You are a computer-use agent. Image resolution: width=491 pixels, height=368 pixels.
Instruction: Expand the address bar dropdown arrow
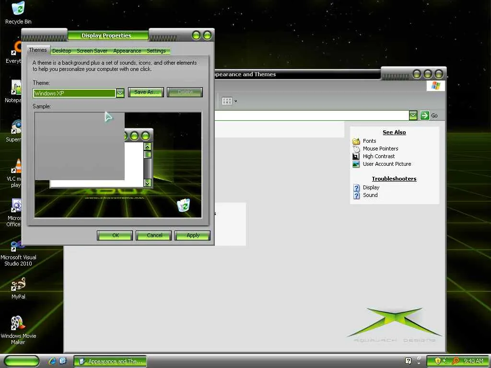[413, 115]
